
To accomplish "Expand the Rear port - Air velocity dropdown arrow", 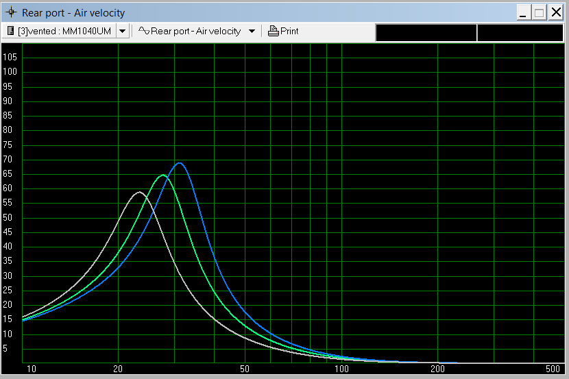I will tap(252, 32).
